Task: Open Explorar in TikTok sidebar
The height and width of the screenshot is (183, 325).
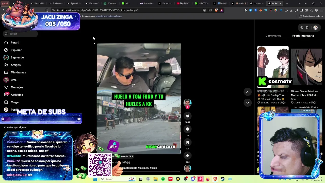Action: (x=16, y=50)
